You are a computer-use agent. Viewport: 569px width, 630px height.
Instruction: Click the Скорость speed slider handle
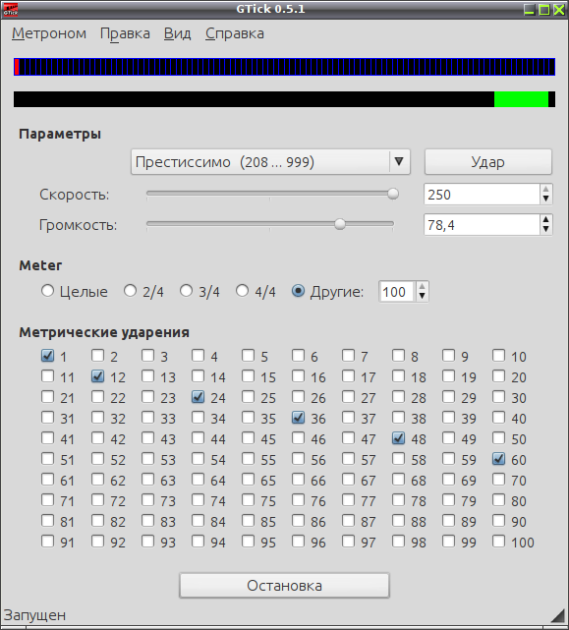[393, 194]
